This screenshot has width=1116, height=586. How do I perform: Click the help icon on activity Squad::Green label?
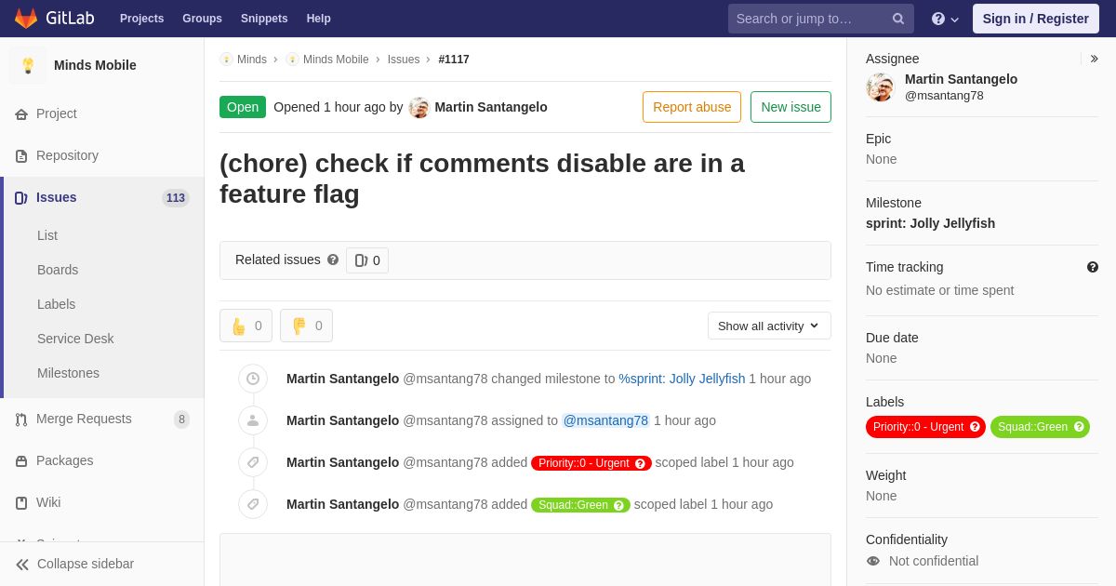618,505
